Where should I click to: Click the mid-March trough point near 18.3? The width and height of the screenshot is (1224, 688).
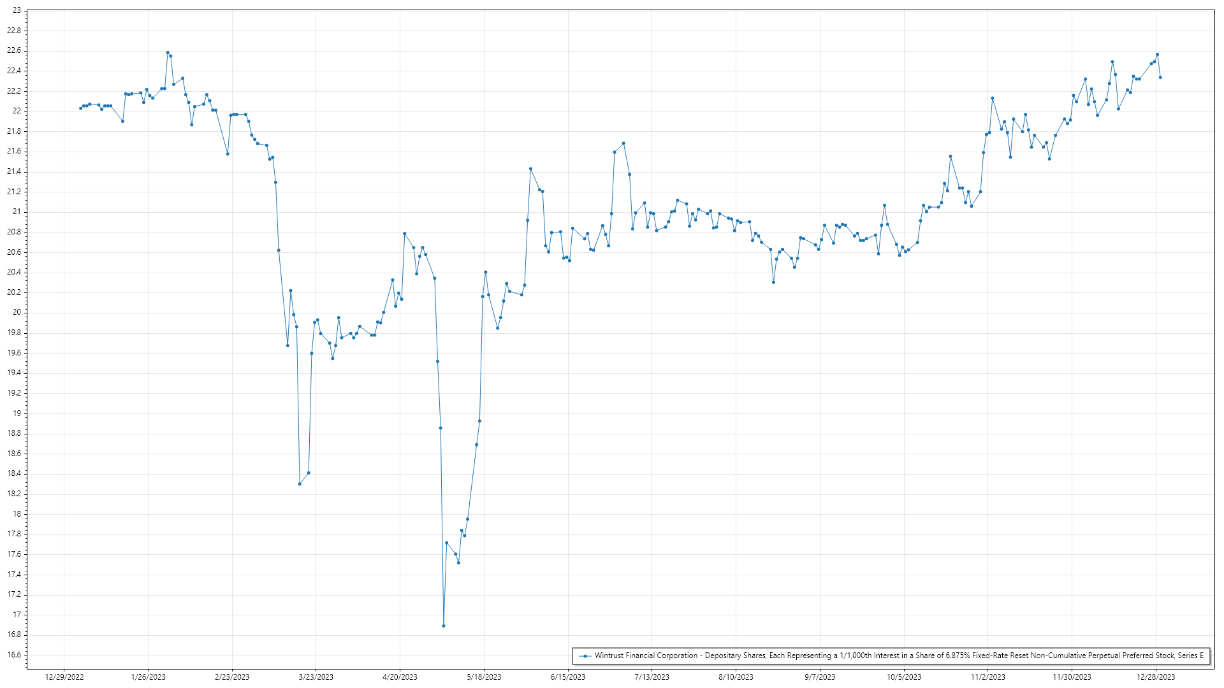(300, 484)
